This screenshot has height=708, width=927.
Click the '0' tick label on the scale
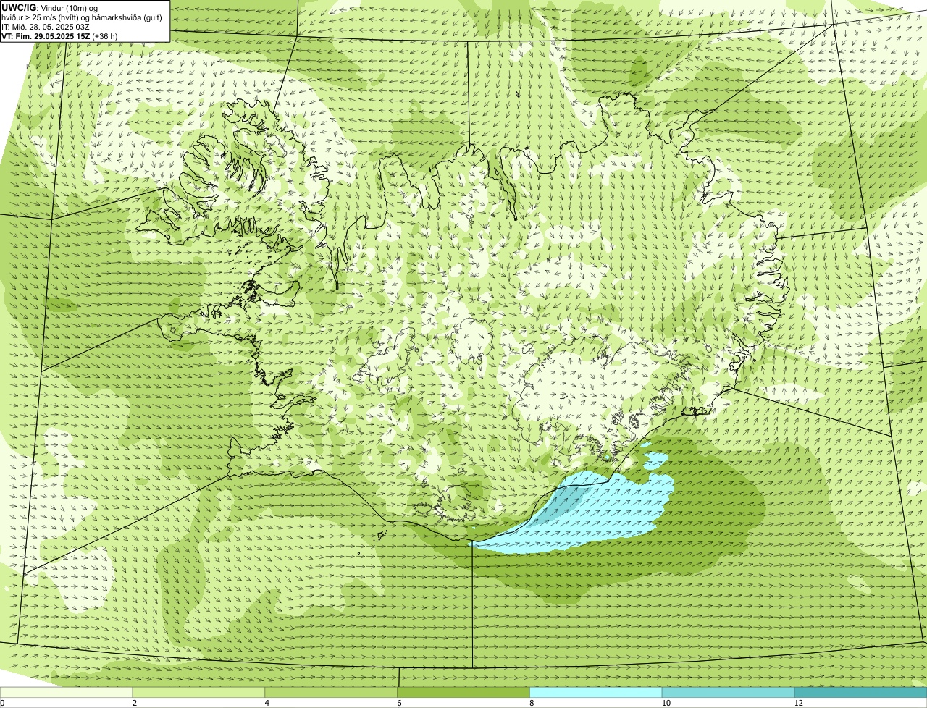(2, 703)
